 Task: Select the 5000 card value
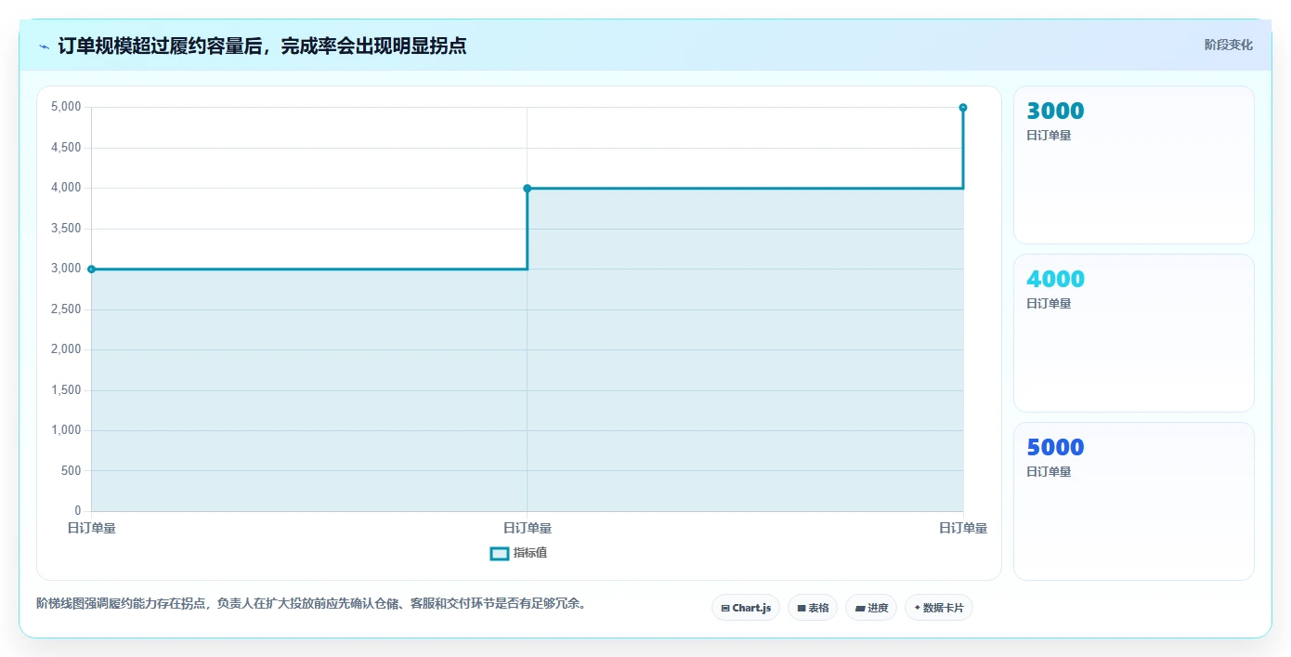pyautogui.click(x=1055, y=447)
